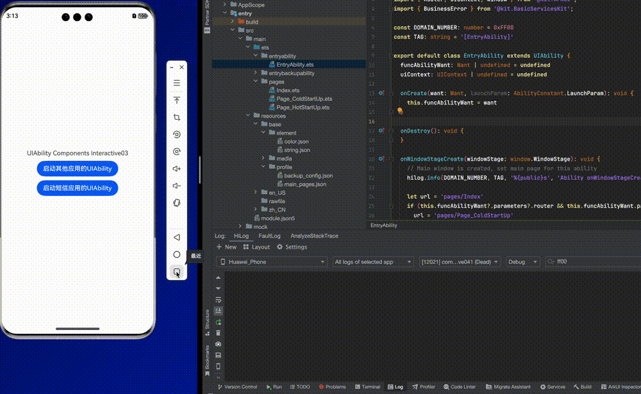Open the TODO tool window
Viewport: 641px width, 394px height.
(300, 387)
